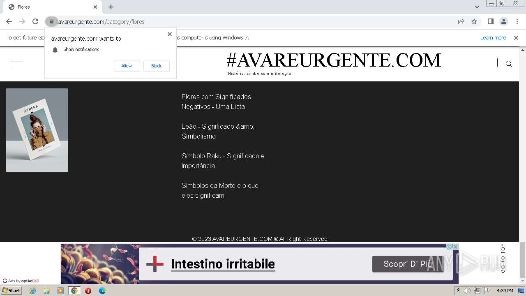Click the #AVAREURGENTE.COM site logo
Viewport: 526px width, 296px height.
click(x=333, y=60)
